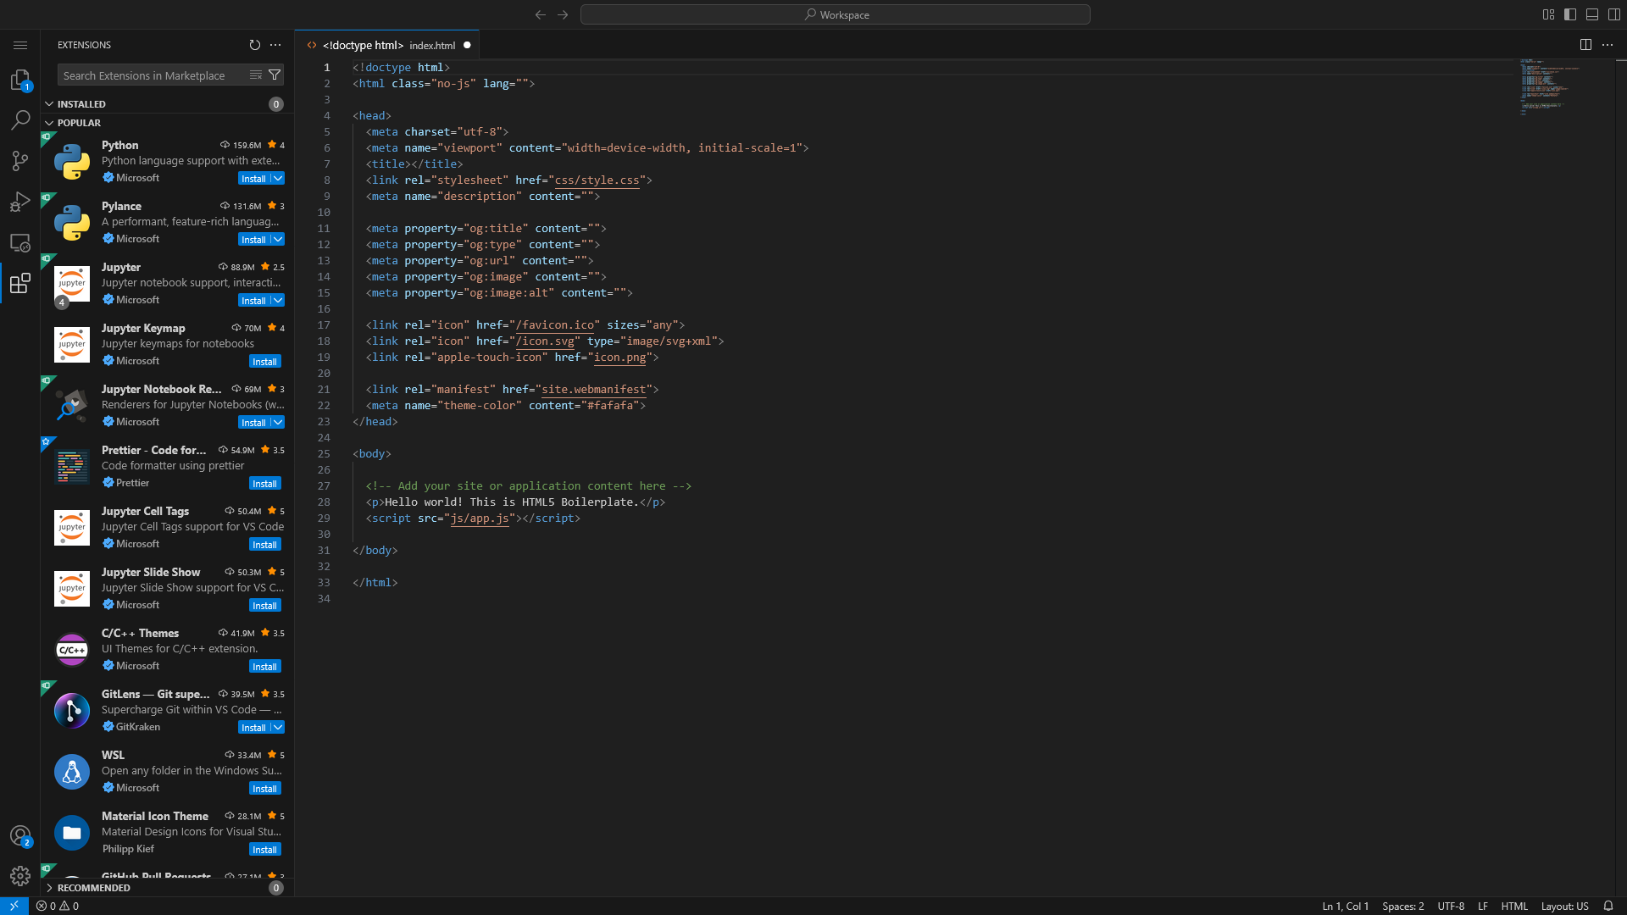Viewport: 1627px width, 915px height.
Task: Open Jupyter install dropdown arrow
Action: 278,300
